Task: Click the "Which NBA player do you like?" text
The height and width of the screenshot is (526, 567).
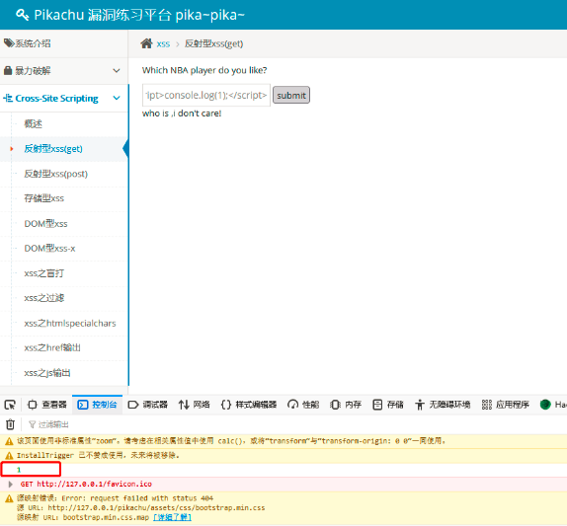Action: [x=204, y=70]
